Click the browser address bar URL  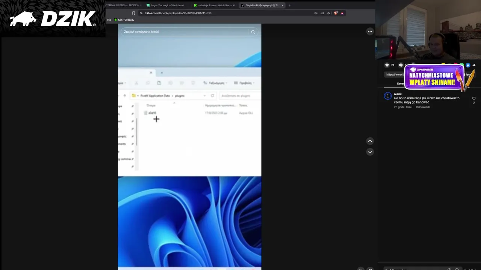(x=178, y=13)
